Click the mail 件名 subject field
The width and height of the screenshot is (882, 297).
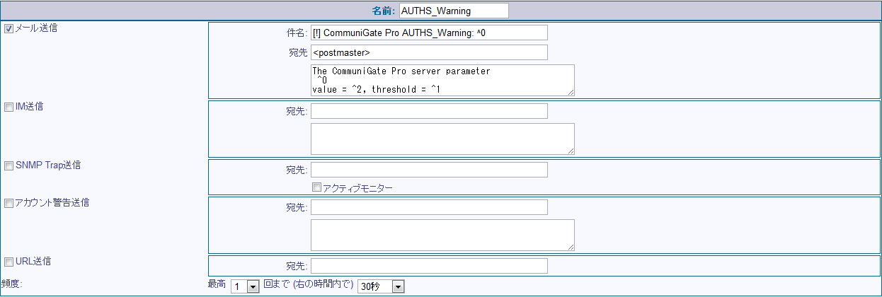click(x=429, y=33)
